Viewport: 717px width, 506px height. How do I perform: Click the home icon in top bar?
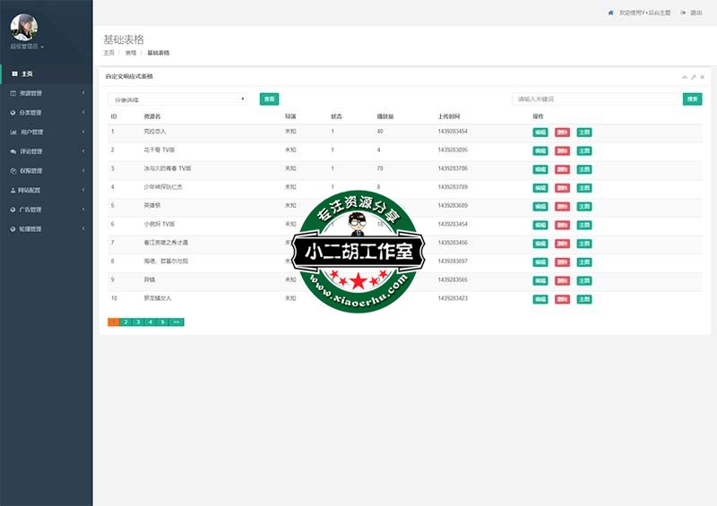coord(611,13)
